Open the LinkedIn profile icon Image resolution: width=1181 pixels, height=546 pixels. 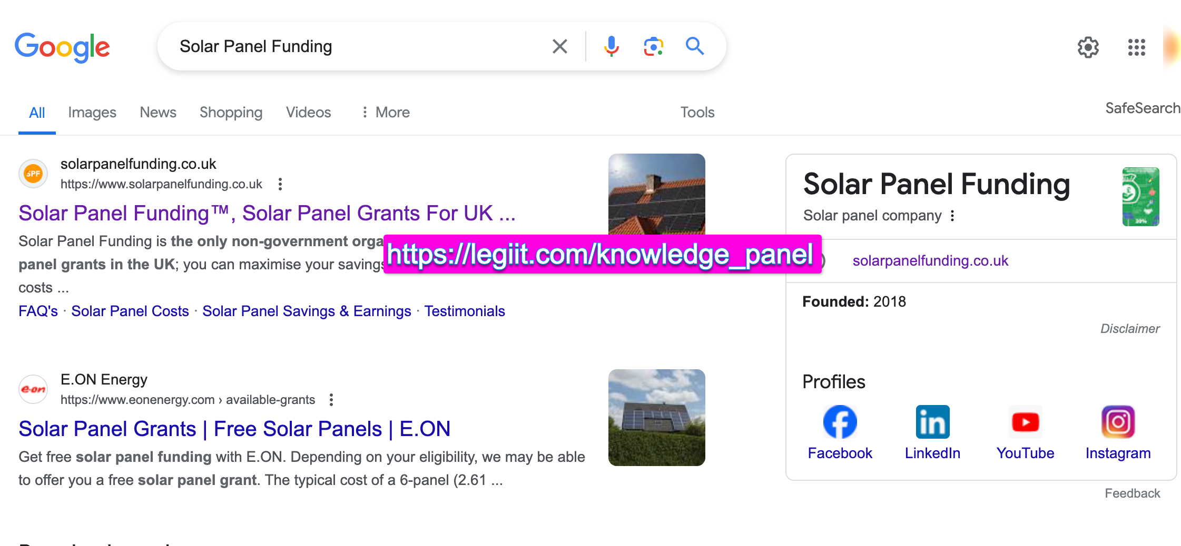(x=932, y=421)
